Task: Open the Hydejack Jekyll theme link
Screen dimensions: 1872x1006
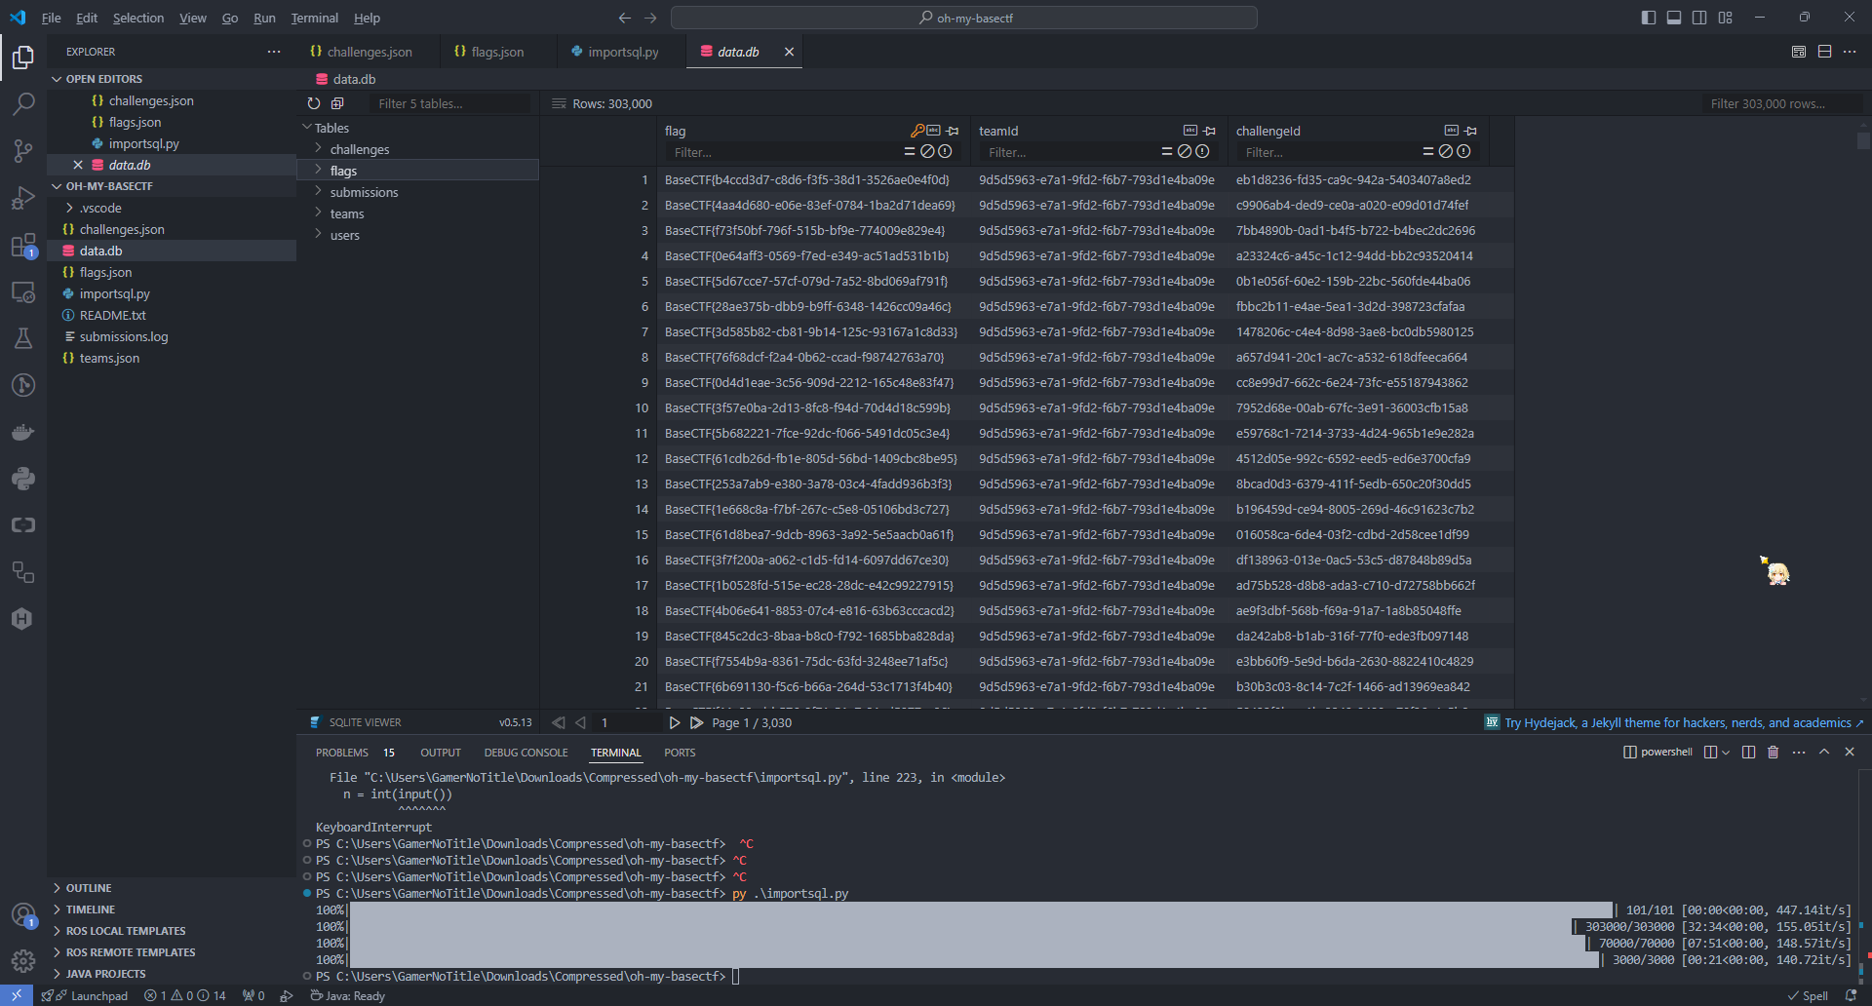Action: (x=1676, y=723)
